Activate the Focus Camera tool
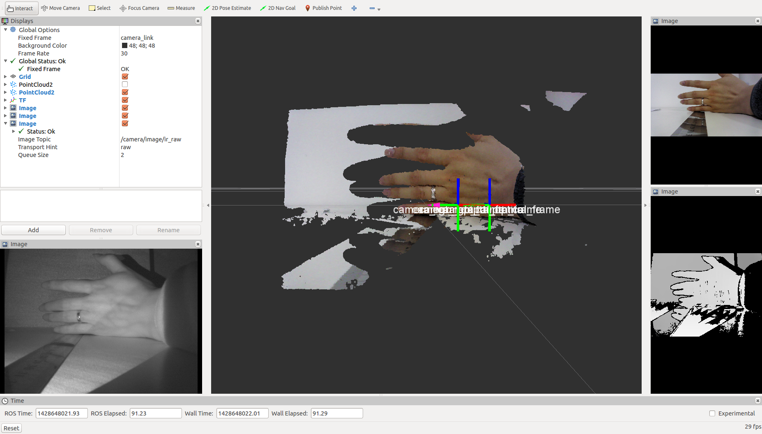This screenshot has width=762, height=434. point(139,8)
